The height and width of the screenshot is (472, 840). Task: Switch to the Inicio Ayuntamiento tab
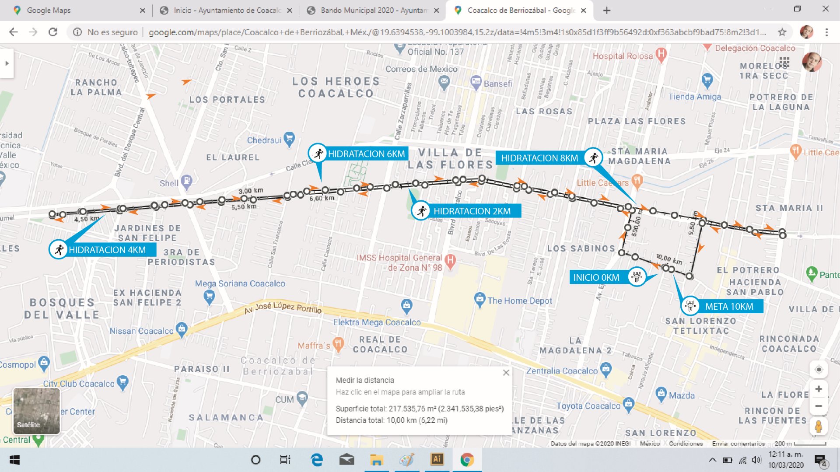tap(225, 10)
